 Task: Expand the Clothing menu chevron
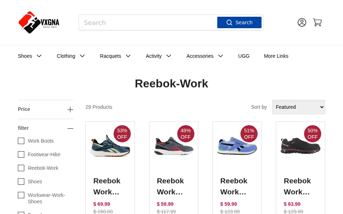click(x=82, y=56)
